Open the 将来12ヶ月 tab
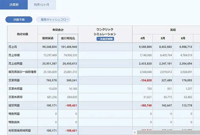The height and width of the screenshot is (135, 200). click(42, 5)
